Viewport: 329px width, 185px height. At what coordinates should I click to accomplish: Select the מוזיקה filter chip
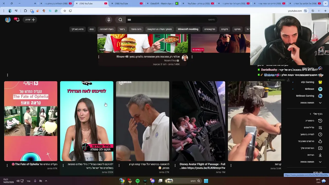click(237, 29)
